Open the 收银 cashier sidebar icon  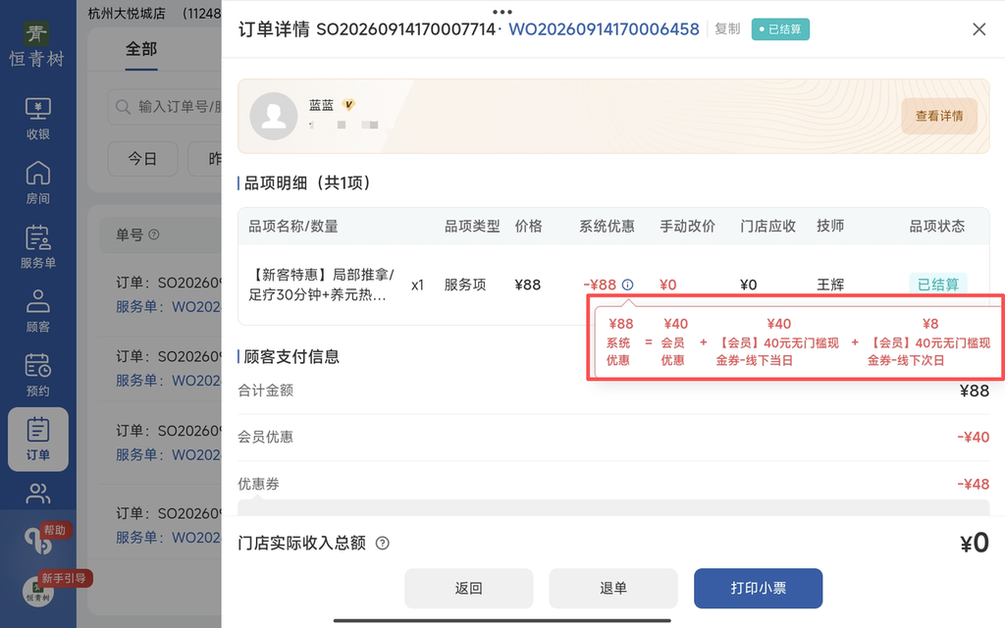pos(38,119)
